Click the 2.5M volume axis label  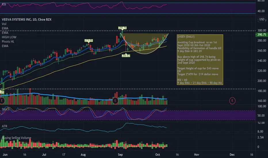[x=261, y=137]
